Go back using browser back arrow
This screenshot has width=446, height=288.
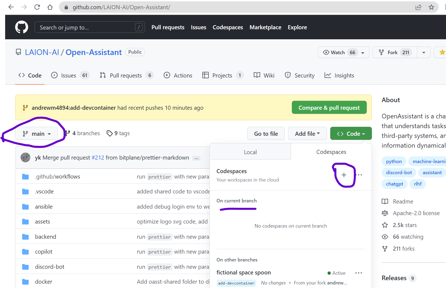tap(11, 7)
